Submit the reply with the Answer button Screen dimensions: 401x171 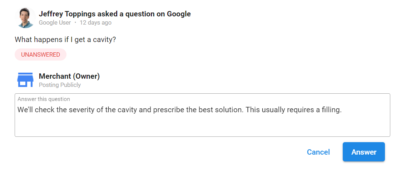point(364,152)
